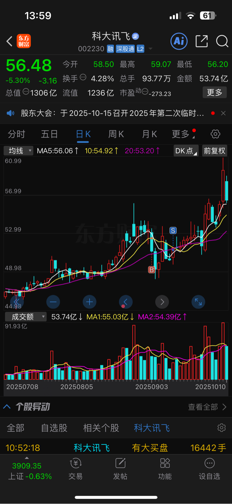Tap the L2 level tag

(140, 49)
